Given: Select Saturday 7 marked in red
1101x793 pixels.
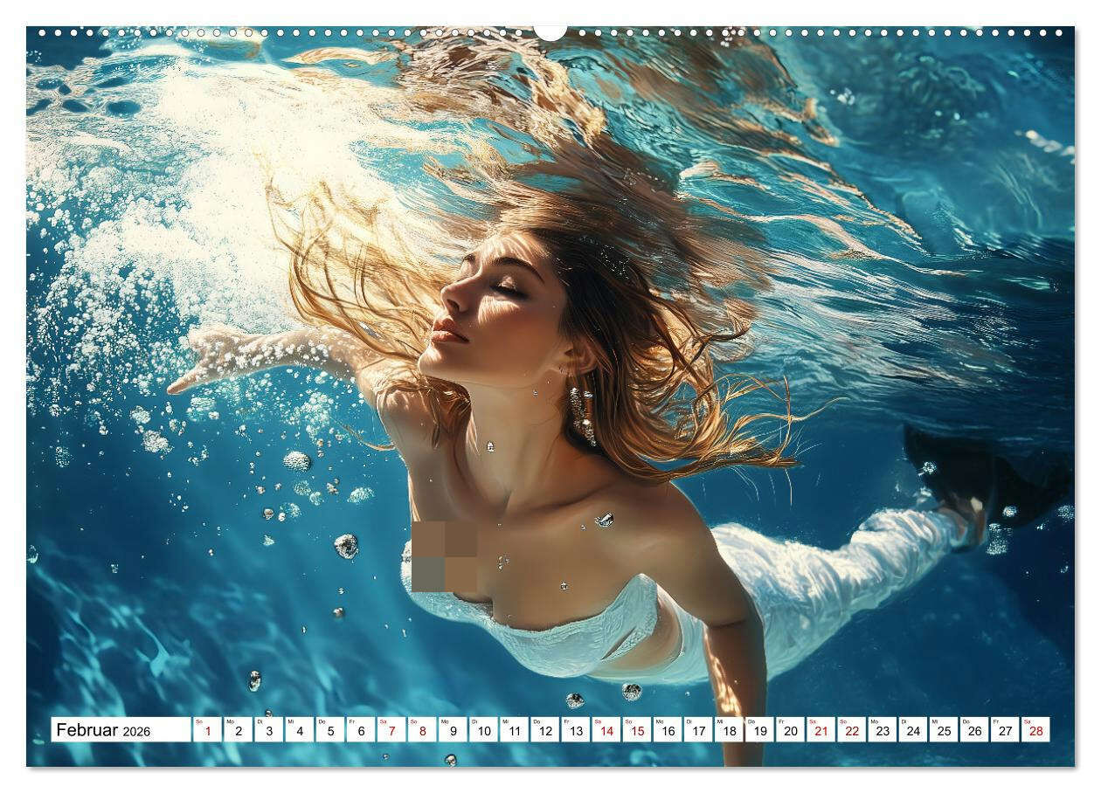Looking at the screenshot, I should tap(391, 730).
